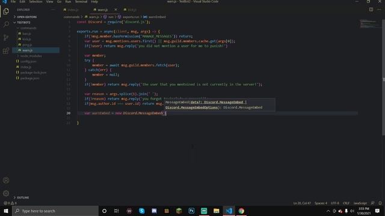Open the File menu

coord(13,1)
